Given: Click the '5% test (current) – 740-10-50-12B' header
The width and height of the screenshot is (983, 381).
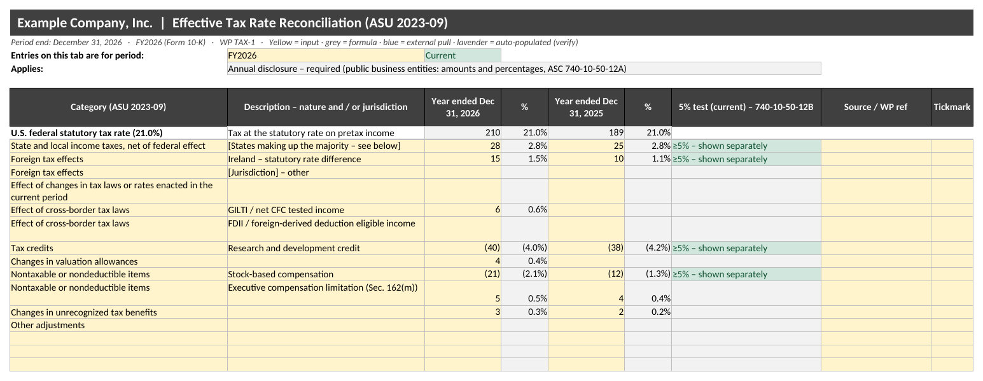Looking at the screenshot, I should (x=746, y=107).
